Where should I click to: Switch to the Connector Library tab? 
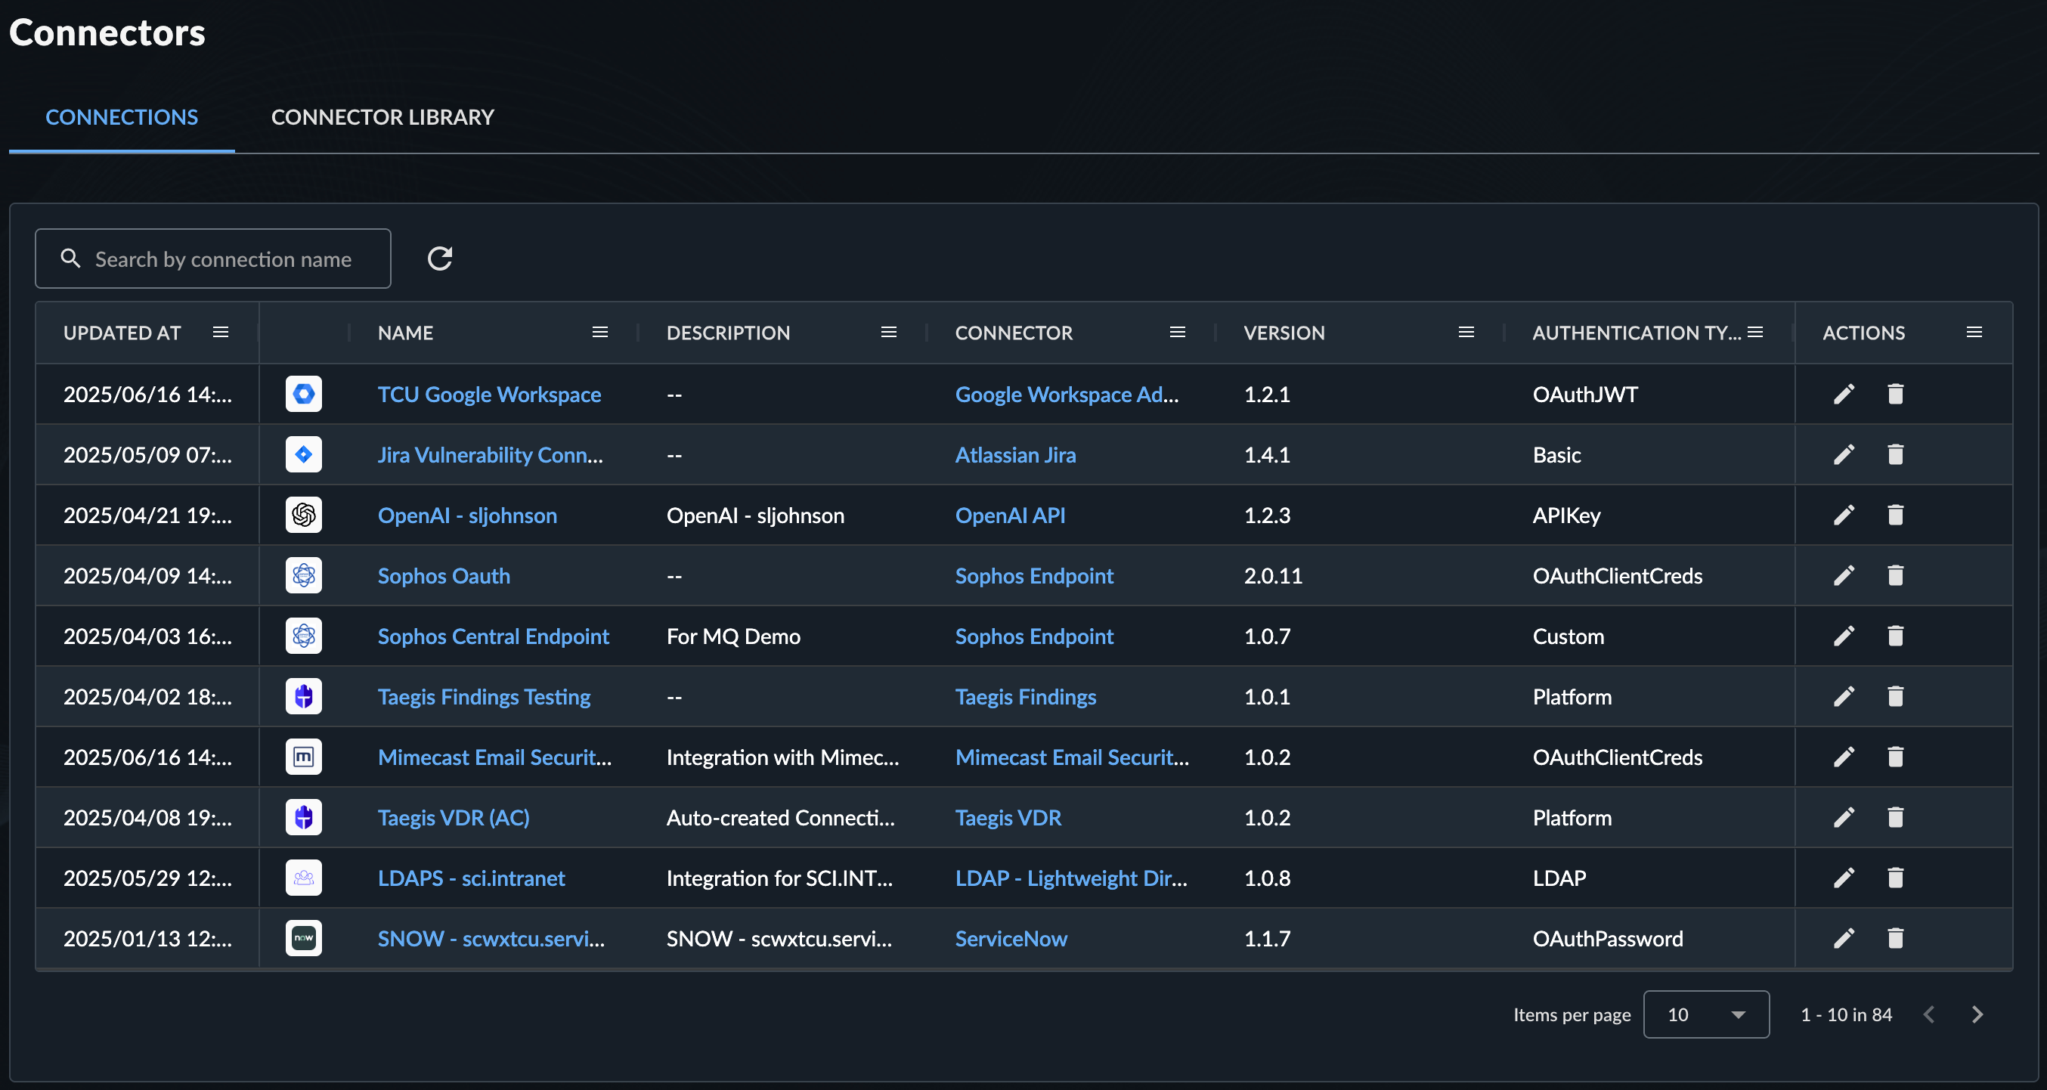[382, 116]
